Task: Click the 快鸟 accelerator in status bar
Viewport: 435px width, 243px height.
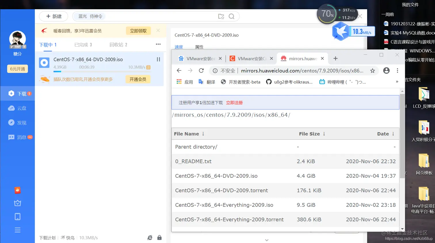Action: (x=68, y=238)
